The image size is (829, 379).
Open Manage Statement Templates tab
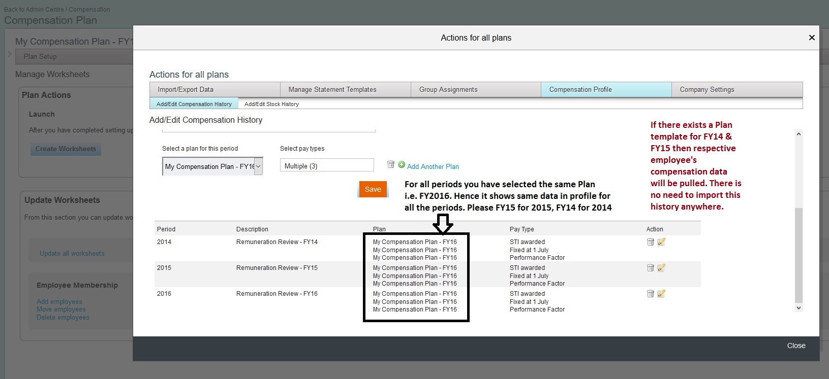[346, 90]
